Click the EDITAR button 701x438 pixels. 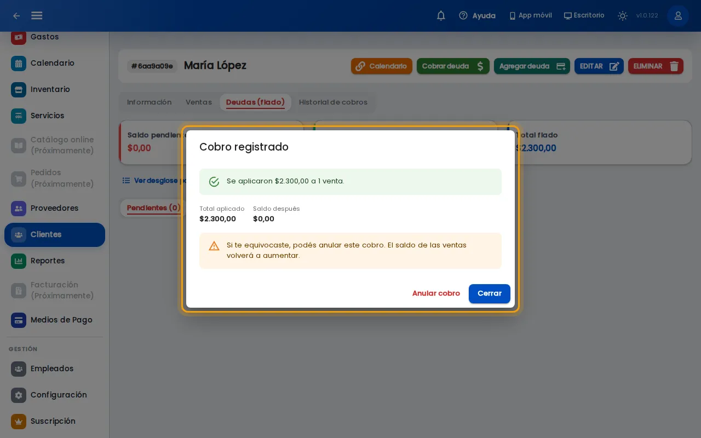(x=599, y=66)
